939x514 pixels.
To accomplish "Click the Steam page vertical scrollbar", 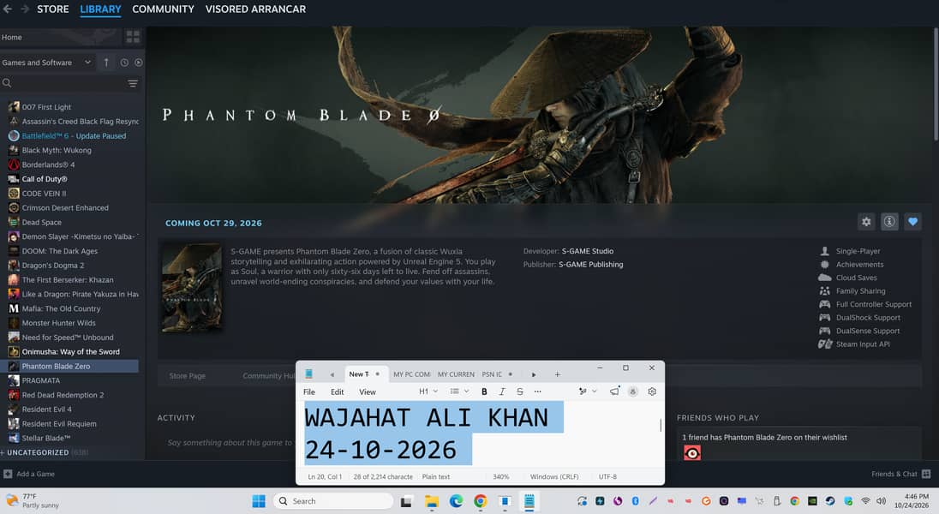I will tap(936, 84).
